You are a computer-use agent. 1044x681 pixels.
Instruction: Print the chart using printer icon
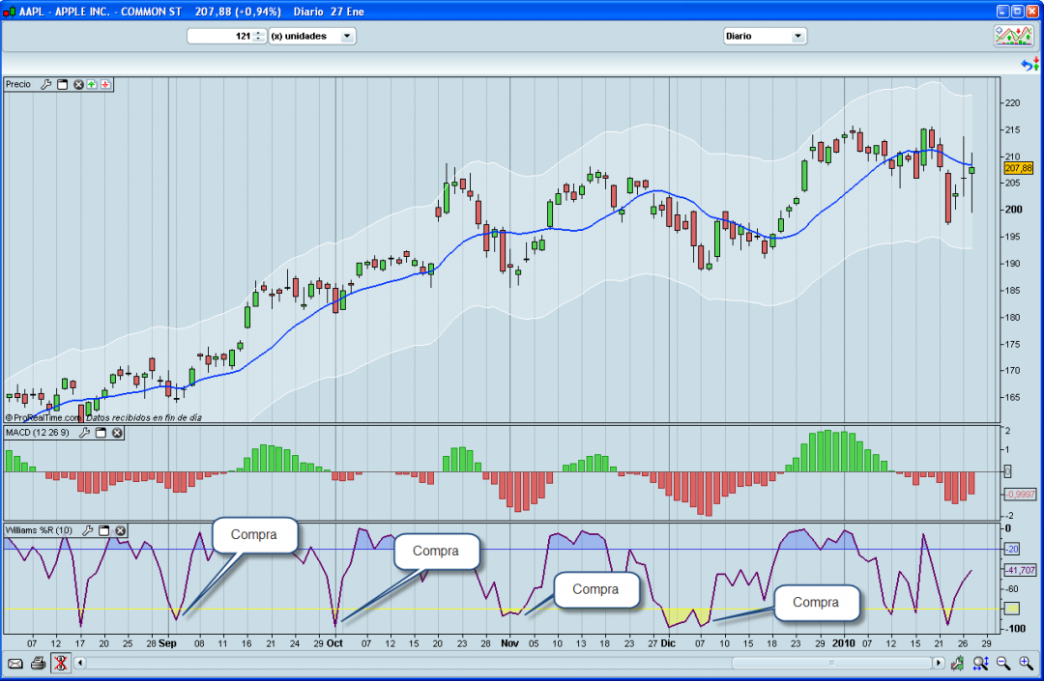[x=38, y=664]
